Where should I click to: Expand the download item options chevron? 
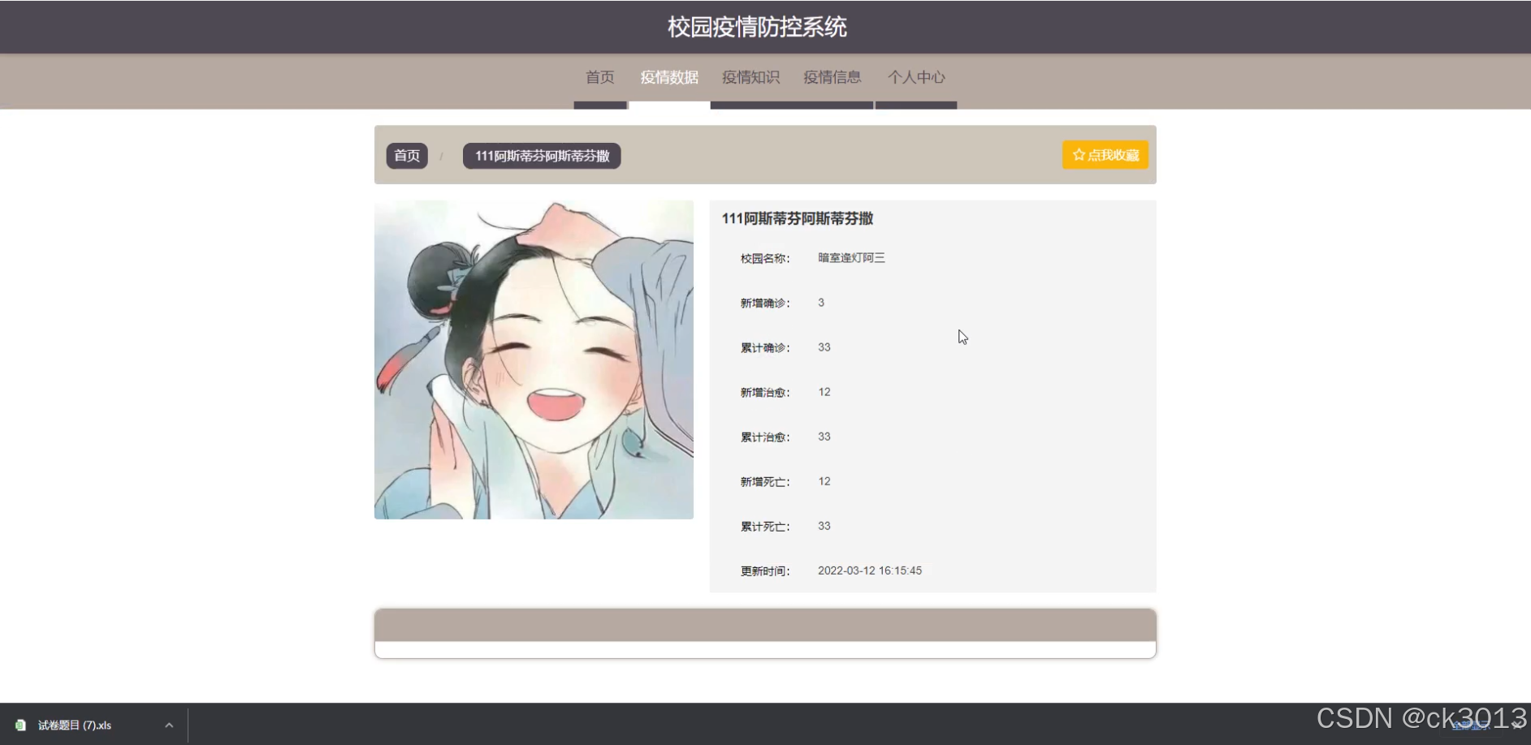pyautogui.click(x=169, y=726)
